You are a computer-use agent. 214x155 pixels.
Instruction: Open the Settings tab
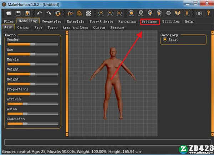coord(149,21)
